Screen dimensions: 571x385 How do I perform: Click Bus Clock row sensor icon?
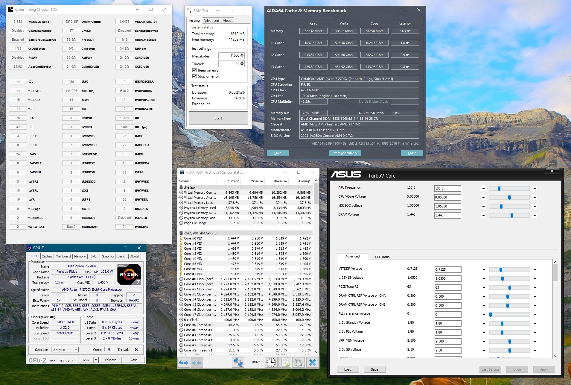coord(181,320)
